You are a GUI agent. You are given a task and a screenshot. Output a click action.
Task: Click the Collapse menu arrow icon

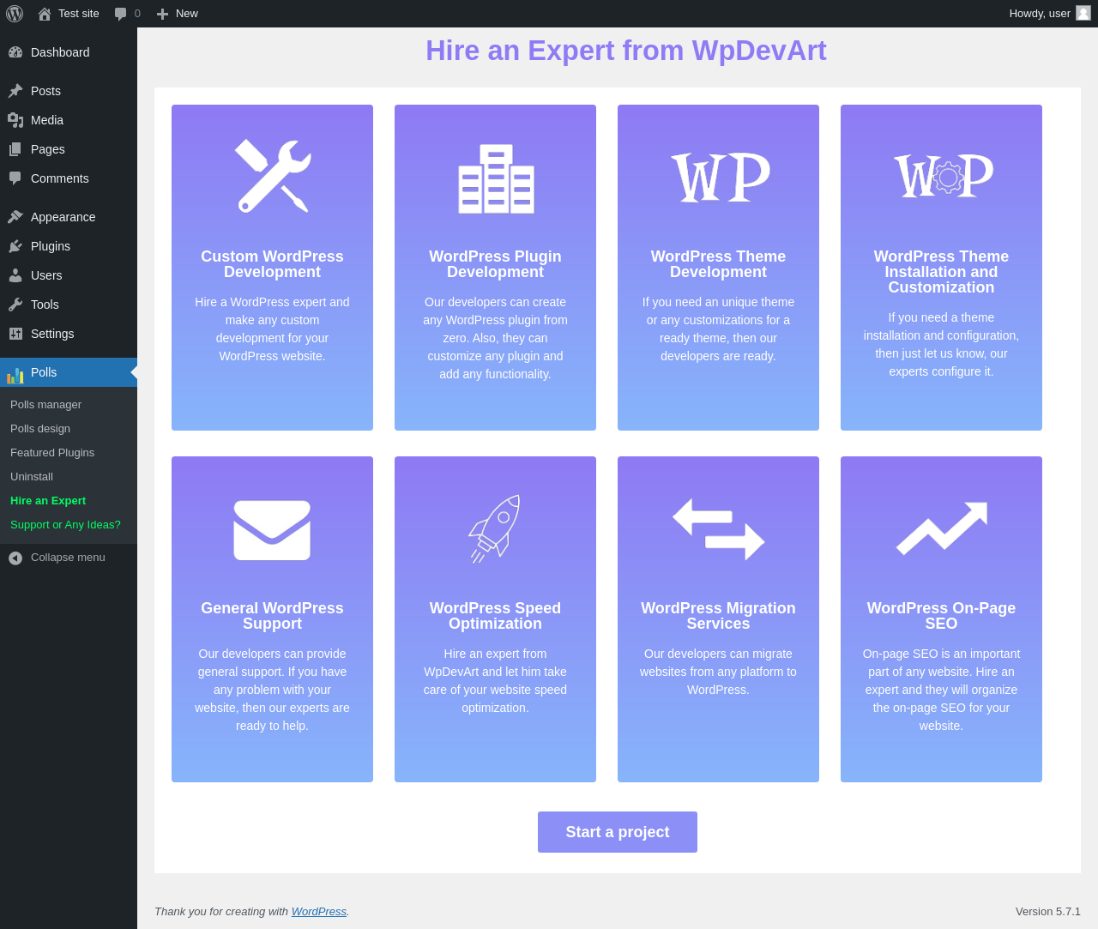click(15, 558)
